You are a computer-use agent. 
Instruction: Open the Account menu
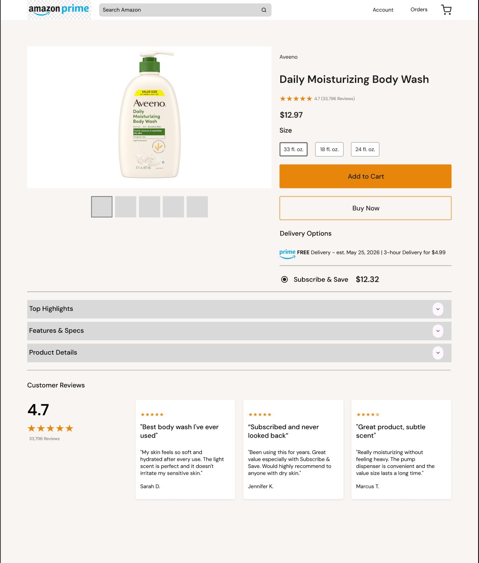(x=383, y=10)
